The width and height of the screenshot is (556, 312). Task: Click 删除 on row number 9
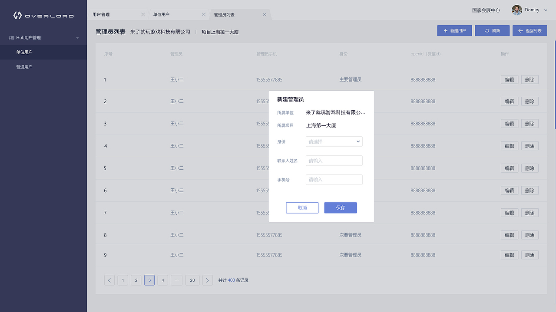[x=530, y=255]
